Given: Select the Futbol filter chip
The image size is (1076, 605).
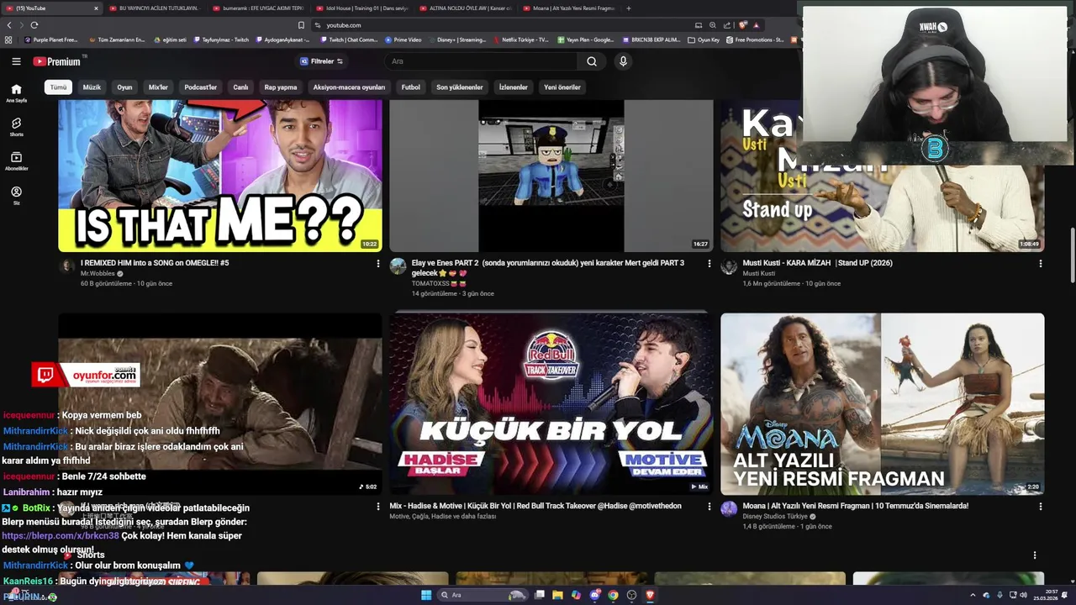Looking at the screenshot, I should tap(410, 87).
